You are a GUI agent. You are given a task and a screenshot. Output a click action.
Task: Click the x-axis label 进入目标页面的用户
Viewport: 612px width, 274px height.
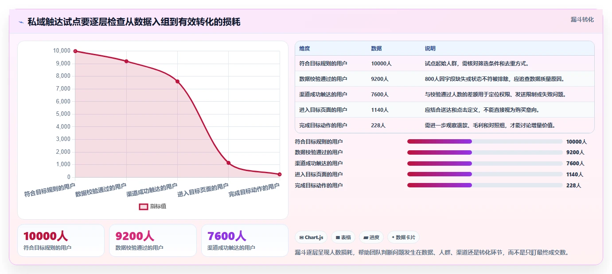(x=203, y=190)
